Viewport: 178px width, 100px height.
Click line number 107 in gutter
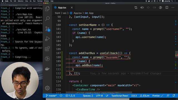click(x=58, y=53)
